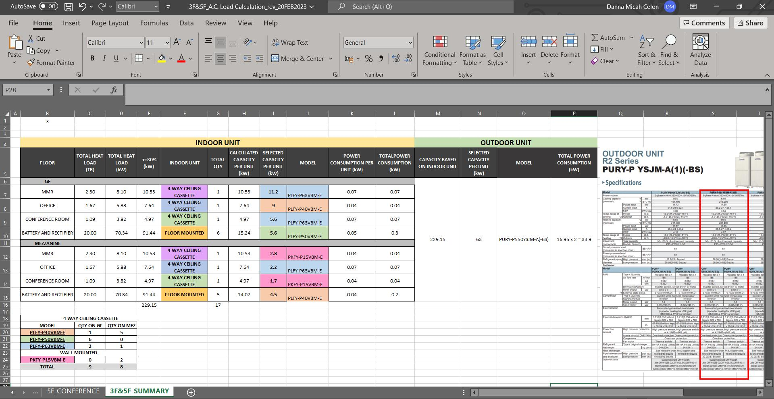Toggle Middle Align alignment
The height and width of the screenshot is (399, 774).
coord(220,42)
